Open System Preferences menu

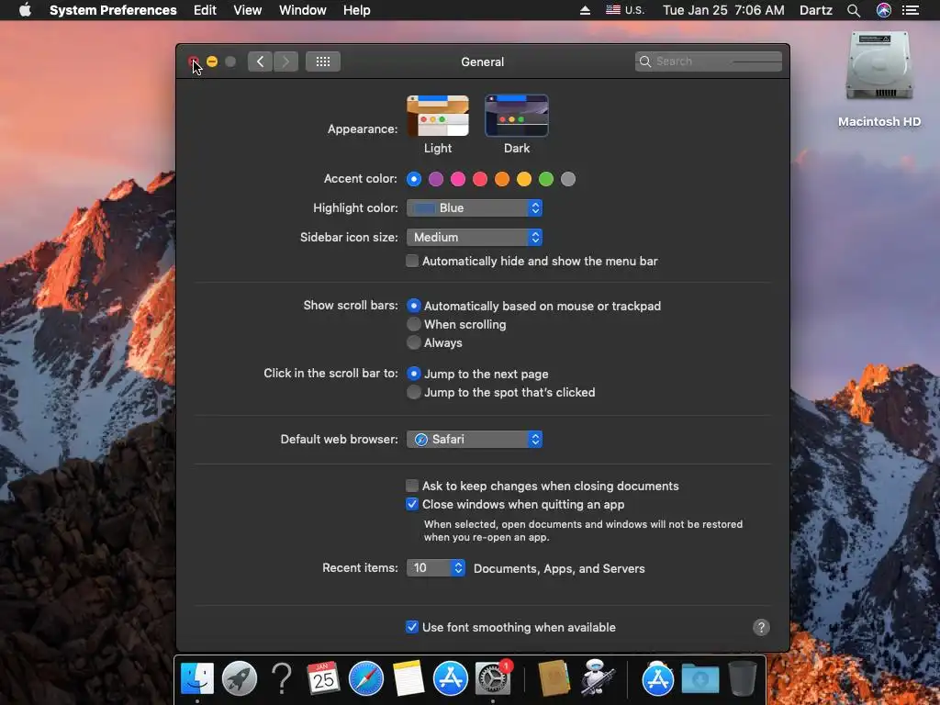[x=113, y=10]
